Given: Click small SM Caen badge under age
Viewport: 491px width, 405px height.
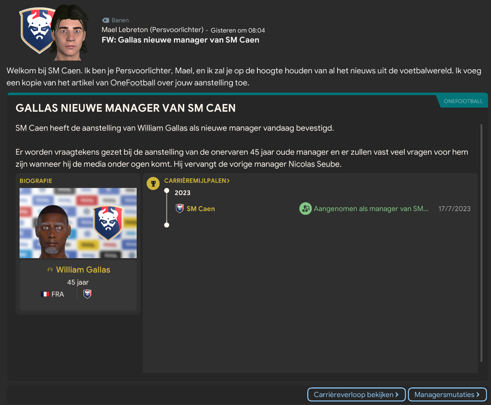Looking at the screenshot, I should [87, 294].
